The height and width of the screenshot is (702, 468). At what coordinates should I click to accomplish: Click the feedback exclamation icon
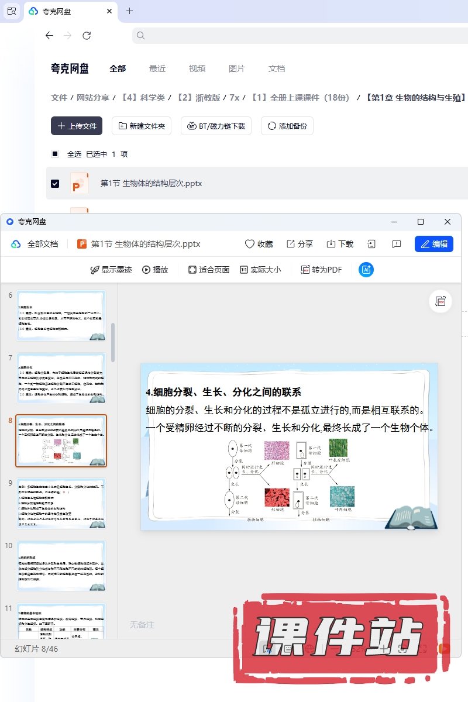tap(397, 244)
